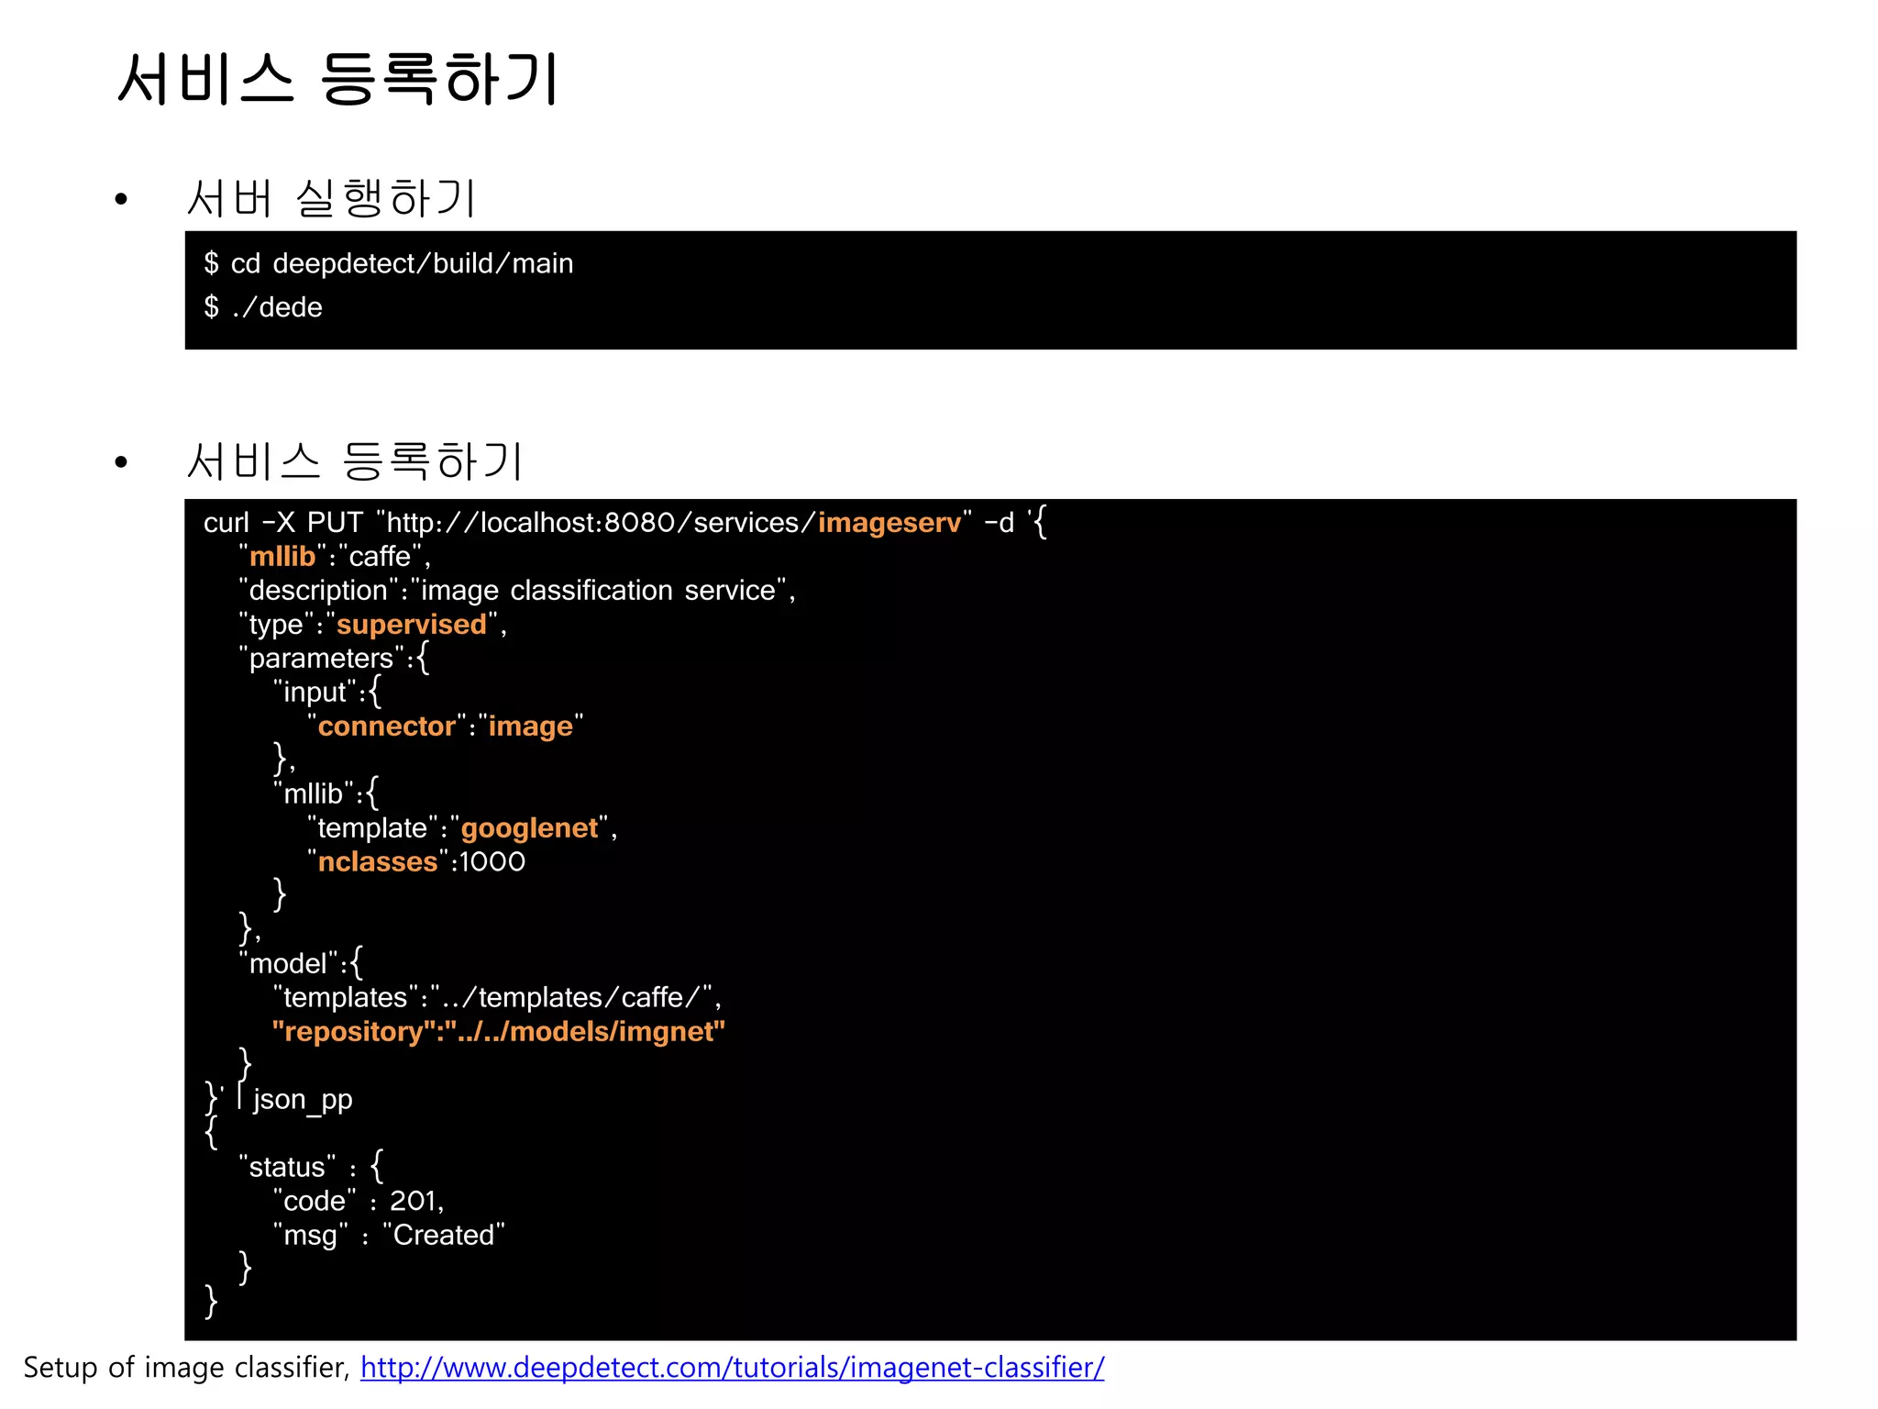Click the highlighted 'googlenet' template value
The image size is (1878, 1409).
tap(529, 827)
